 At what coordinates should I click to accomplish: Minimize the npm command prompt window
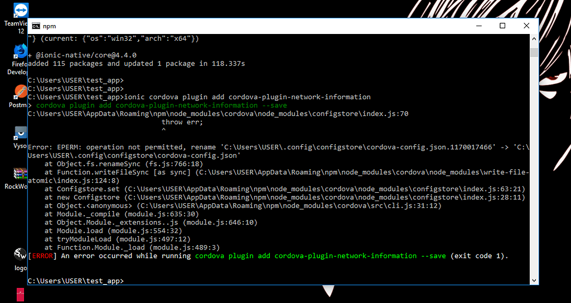tap(478, 26)
